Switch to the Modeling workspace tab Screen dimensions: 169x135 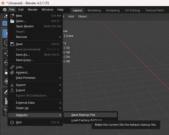coord(94,10)
